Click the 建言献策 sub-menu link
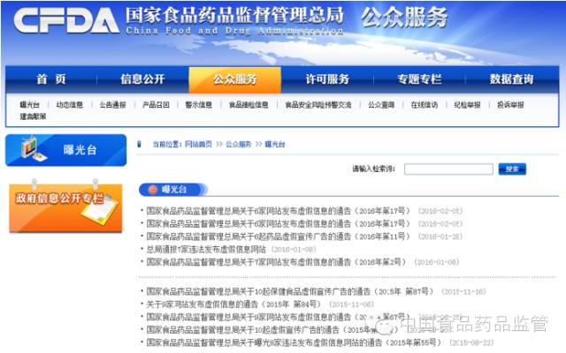This screenshot has width=566, height=353. [33, 116]
